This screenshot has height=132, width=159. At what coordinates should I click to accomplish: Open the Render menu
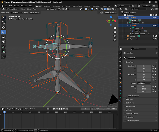coord(16,6)
